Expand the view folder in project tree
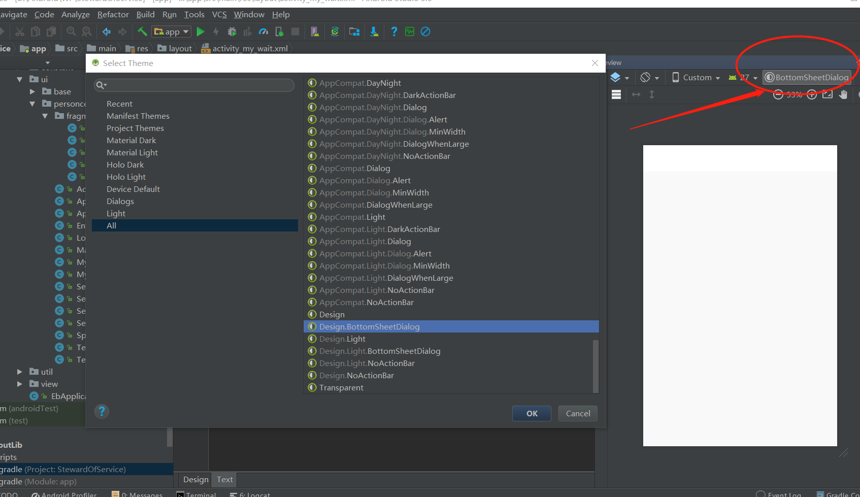This screenshot has height=497, width=860. point(20,384)
